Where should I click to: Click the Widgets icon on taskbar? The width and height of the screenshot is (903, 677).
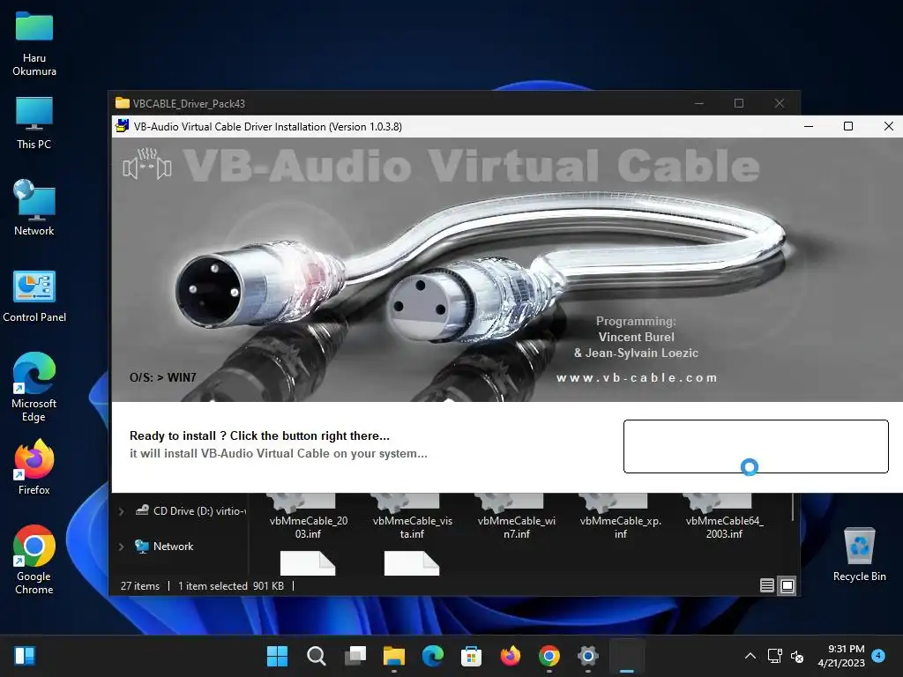[25, 656]
